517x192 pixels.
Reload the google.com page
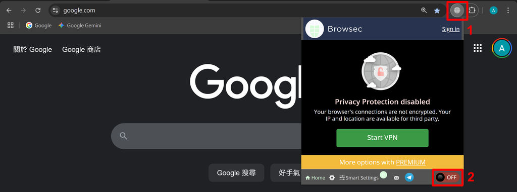click(38, 10)
